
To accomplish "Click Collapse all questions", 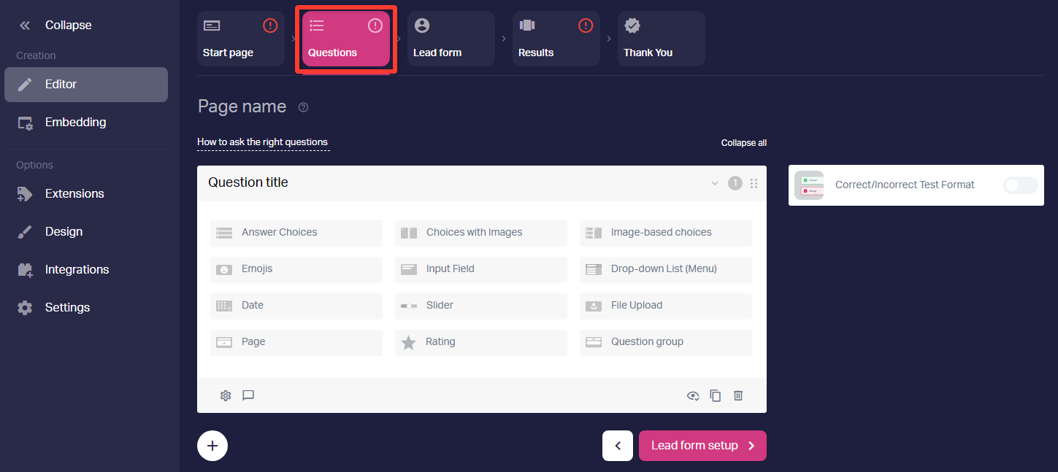I will (x=743, y=143).
